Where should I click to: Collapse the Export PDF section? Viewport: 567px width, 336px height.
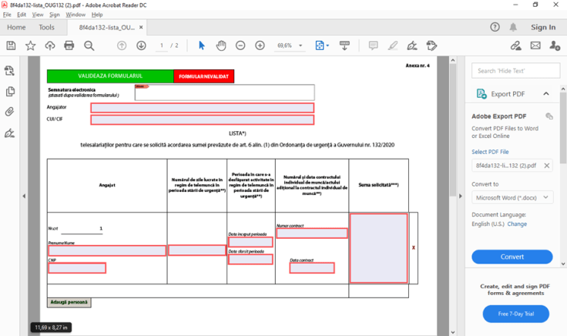546,94
